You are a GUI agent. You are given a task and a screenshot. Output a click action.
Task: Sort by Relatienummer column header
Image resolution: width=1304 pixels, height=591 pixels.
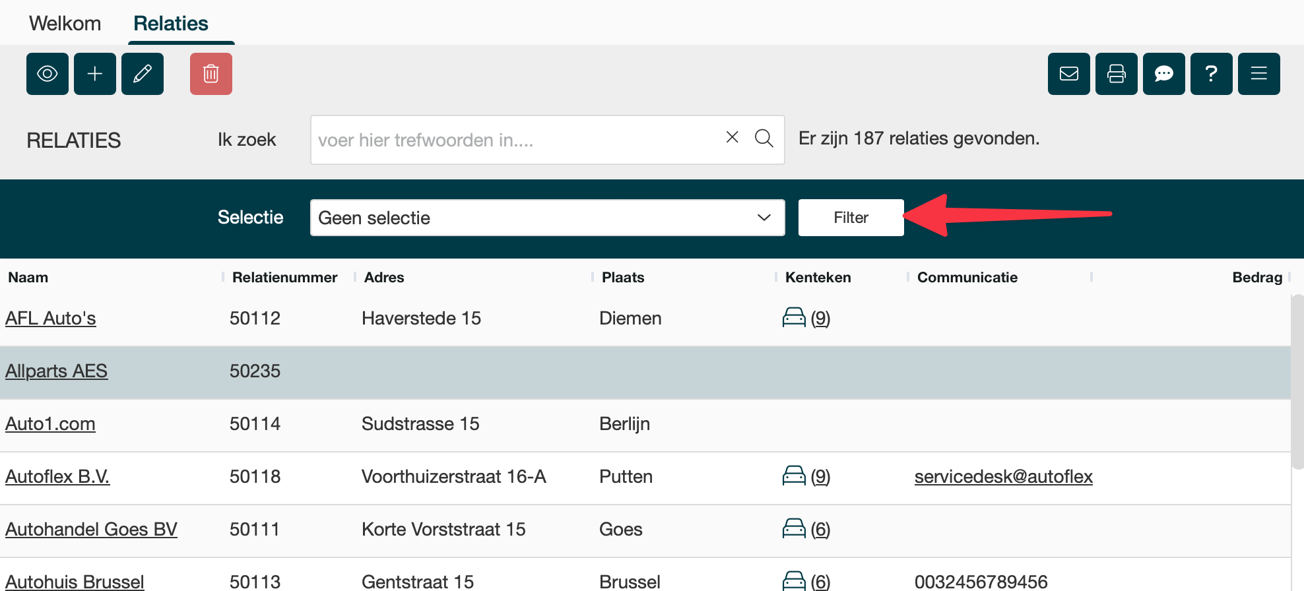284,278
